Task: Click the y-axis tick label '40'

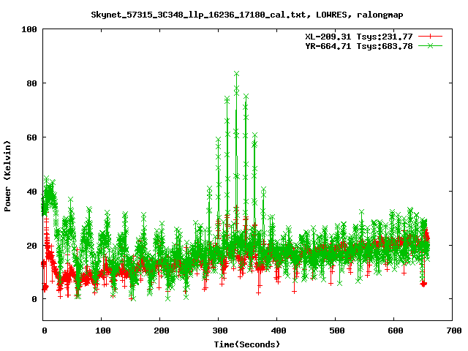Action: click(x=32, y=192)
